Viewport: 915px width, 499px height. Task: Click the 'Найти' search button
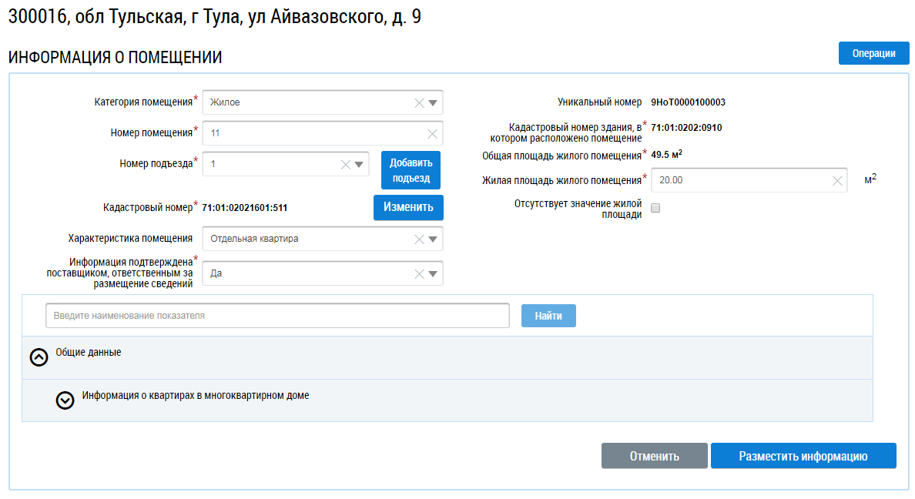(548, 316)
